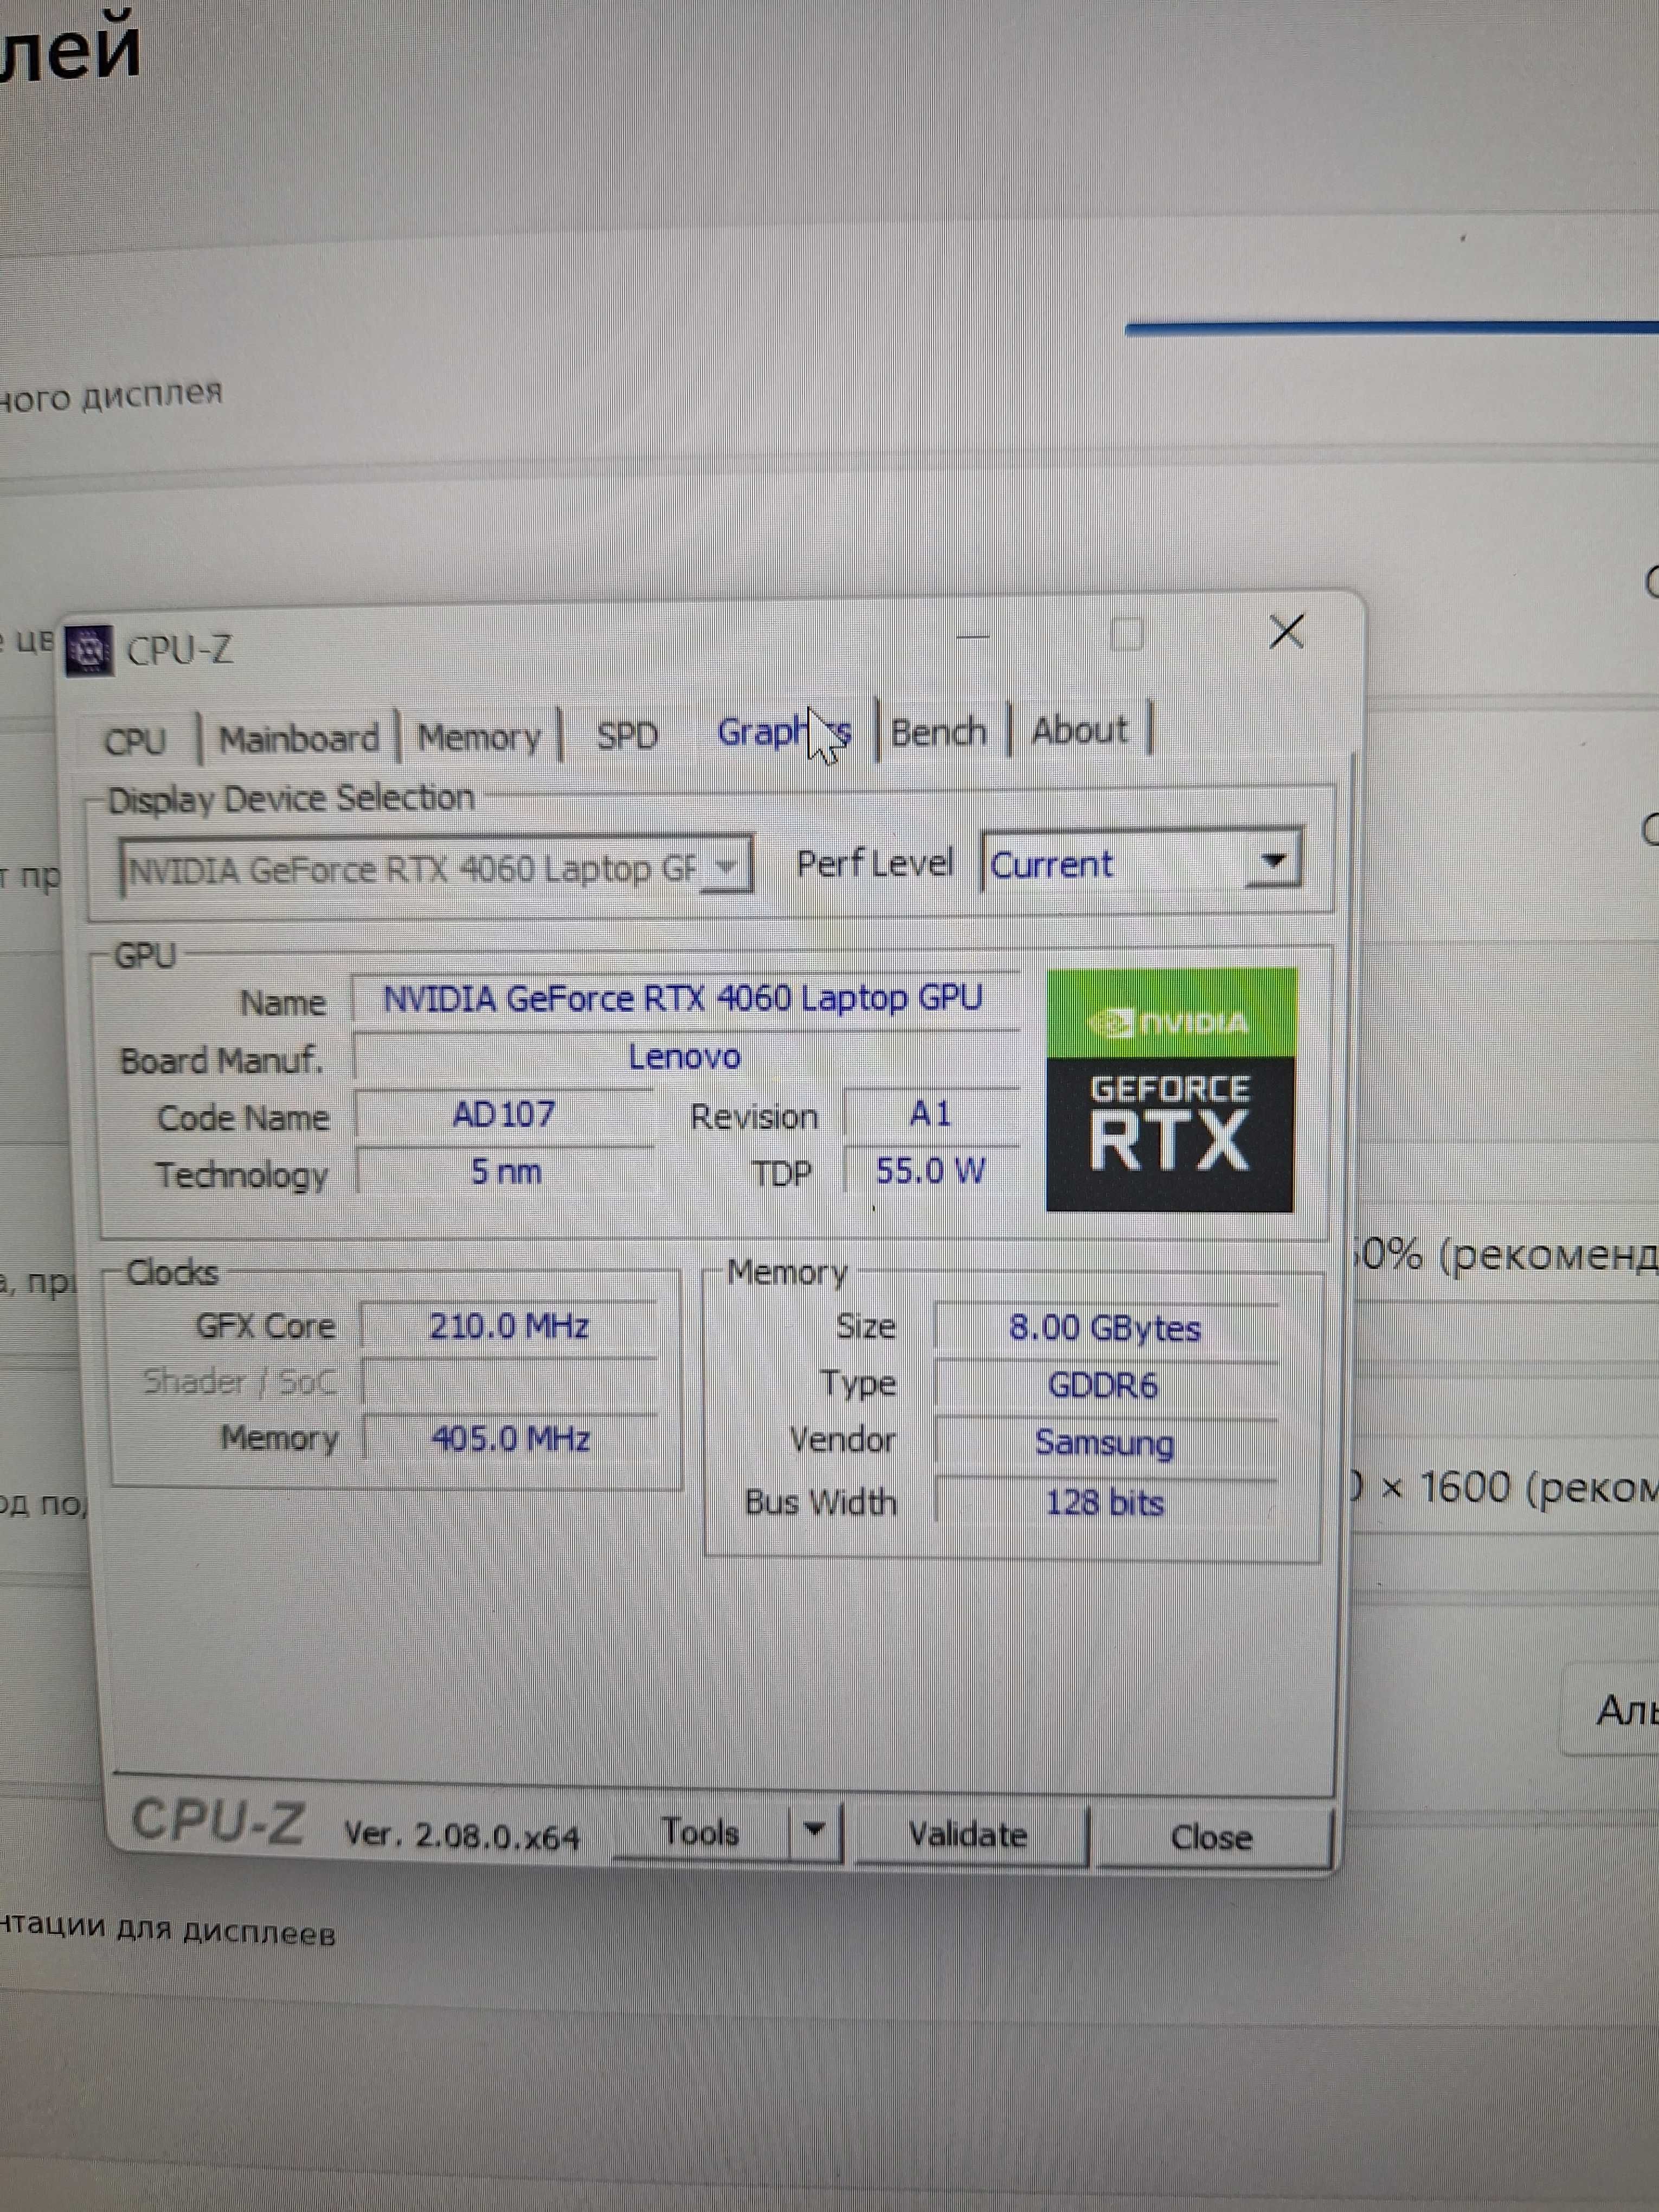Click the Bus Width value 128 bits

(1105, 1502)
